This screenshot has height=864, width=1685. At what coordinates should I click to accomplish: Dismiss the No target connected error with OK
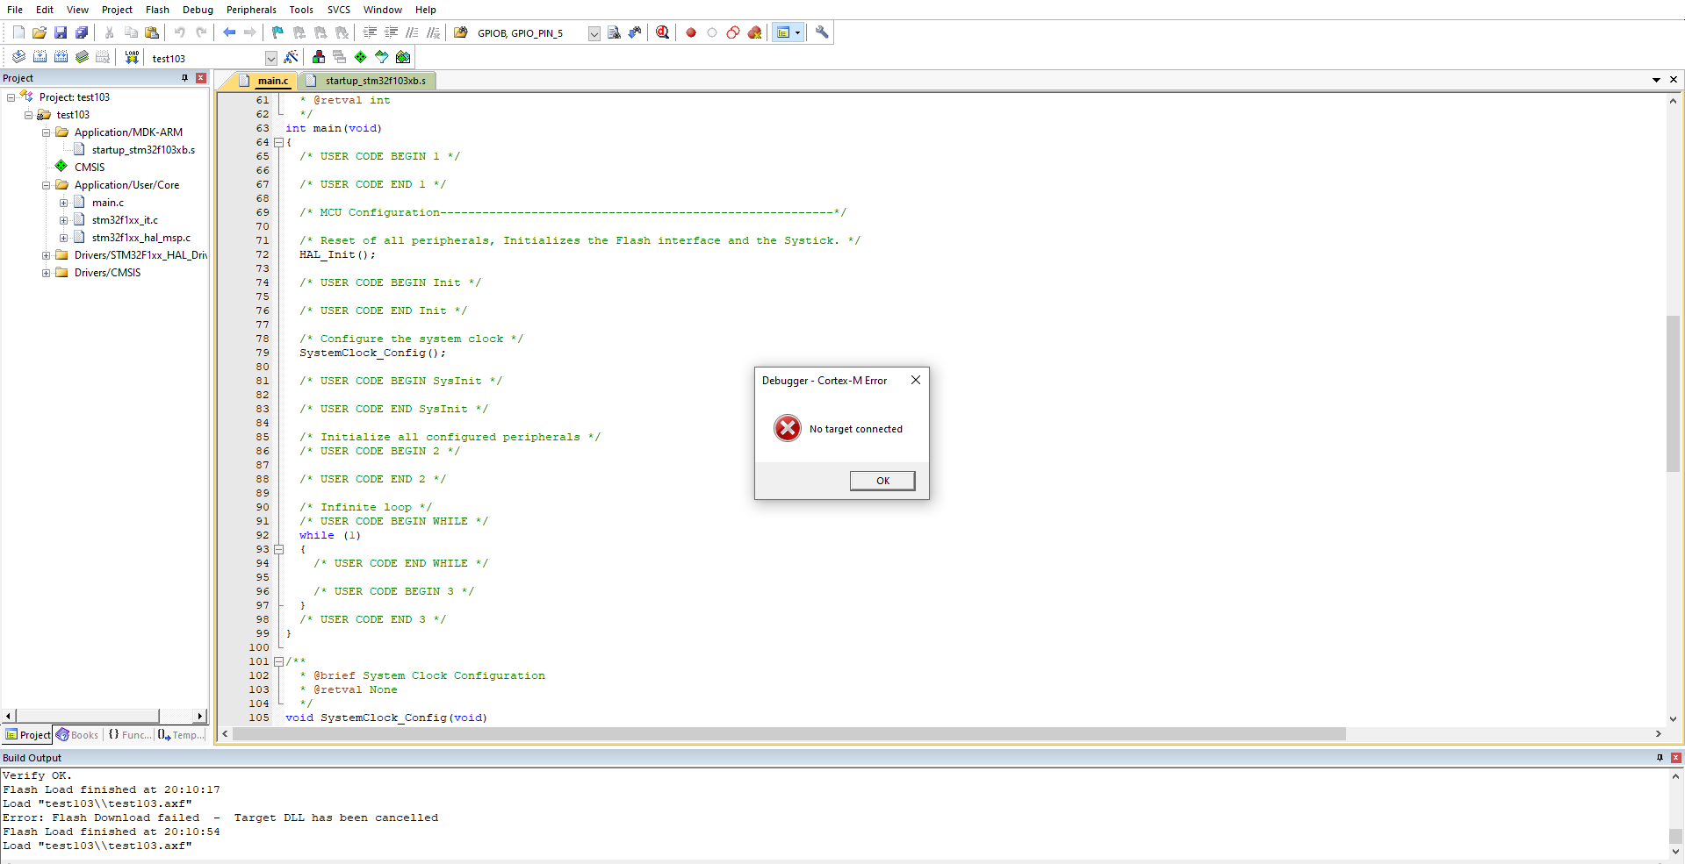click(882, 480)
